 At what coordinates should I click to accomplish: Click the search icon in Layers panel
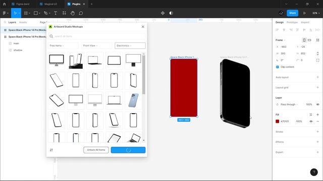pos(5,22)
